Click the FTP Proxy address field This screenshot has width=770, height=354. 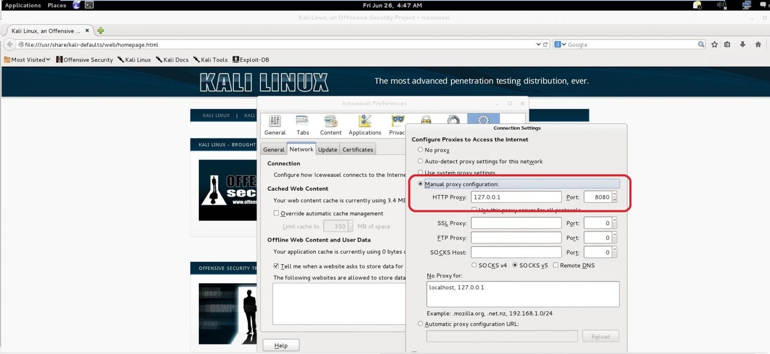coord(516,238)
